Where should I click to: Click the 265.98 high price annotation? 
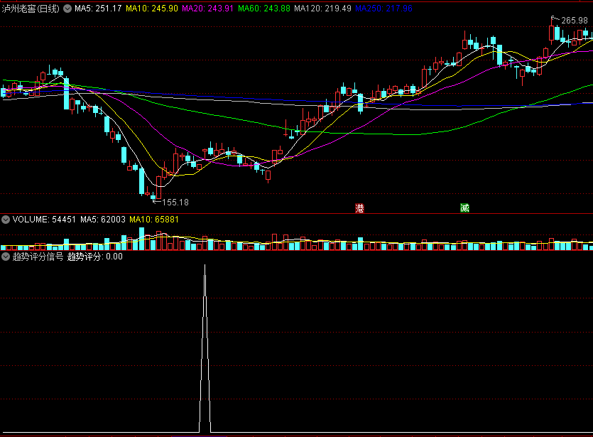click(x=575, y=21)
